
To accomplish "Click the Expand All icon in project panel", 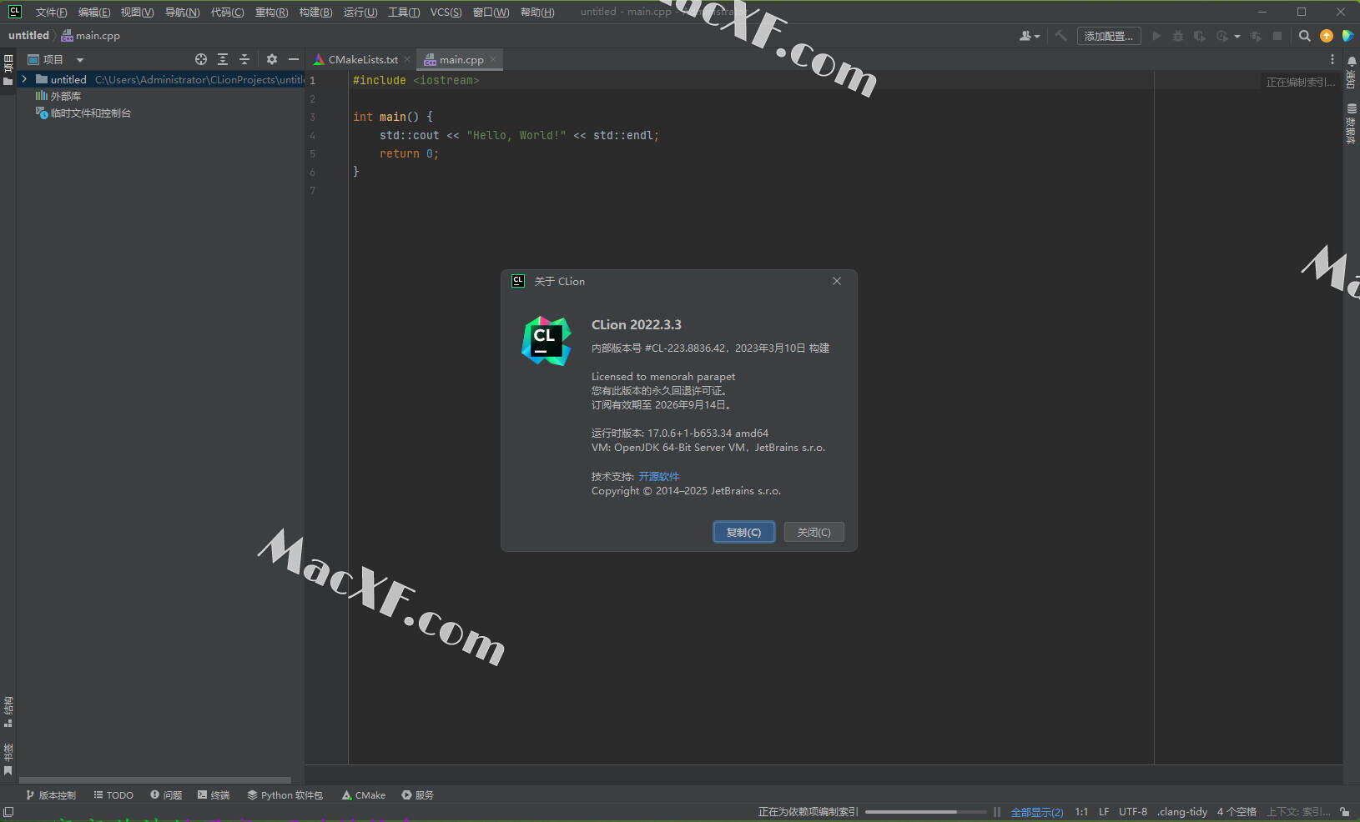I will (x=223, y=59).
